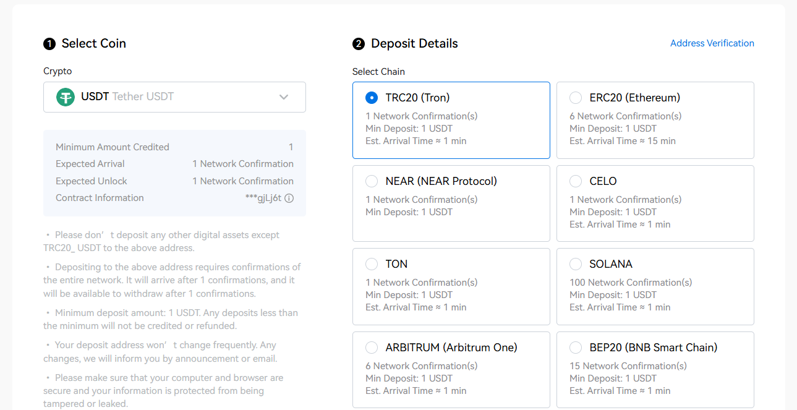Click the Tether USDT coin logo icon
The image size is (797, 410).
click(66, 97)
